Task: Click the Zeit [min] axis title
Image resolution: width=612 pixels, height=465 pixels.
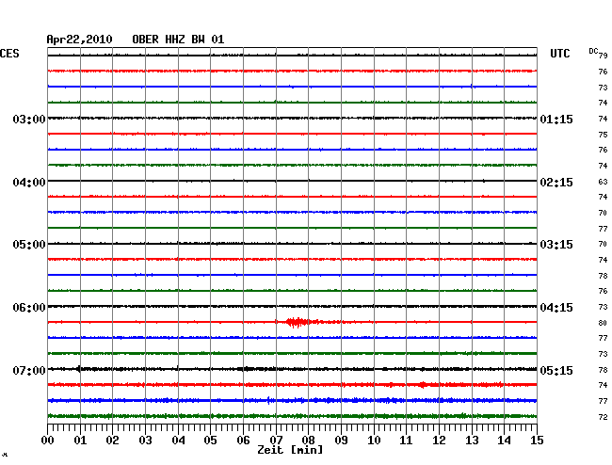Action: click(x=290, y=450)
